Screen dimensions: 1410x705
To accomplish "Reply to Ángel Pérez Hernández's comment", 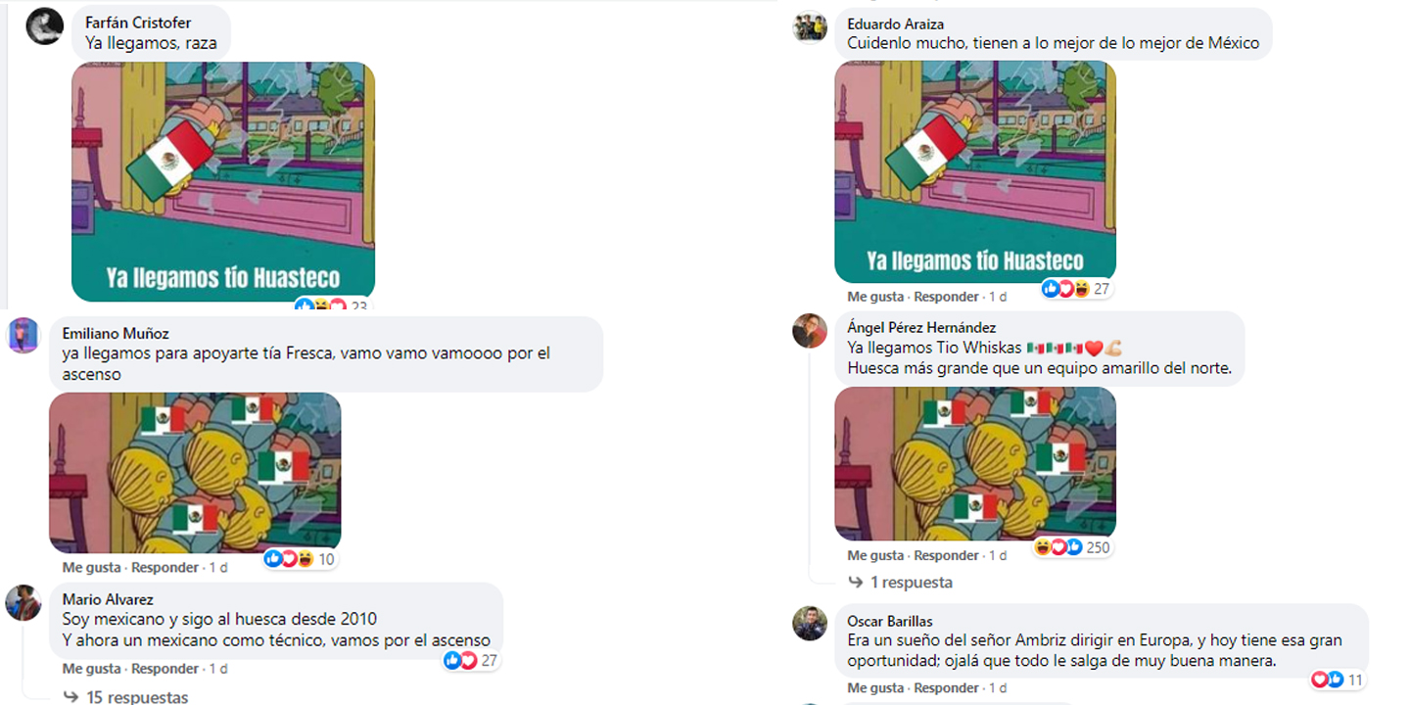I will click(946, 555).
